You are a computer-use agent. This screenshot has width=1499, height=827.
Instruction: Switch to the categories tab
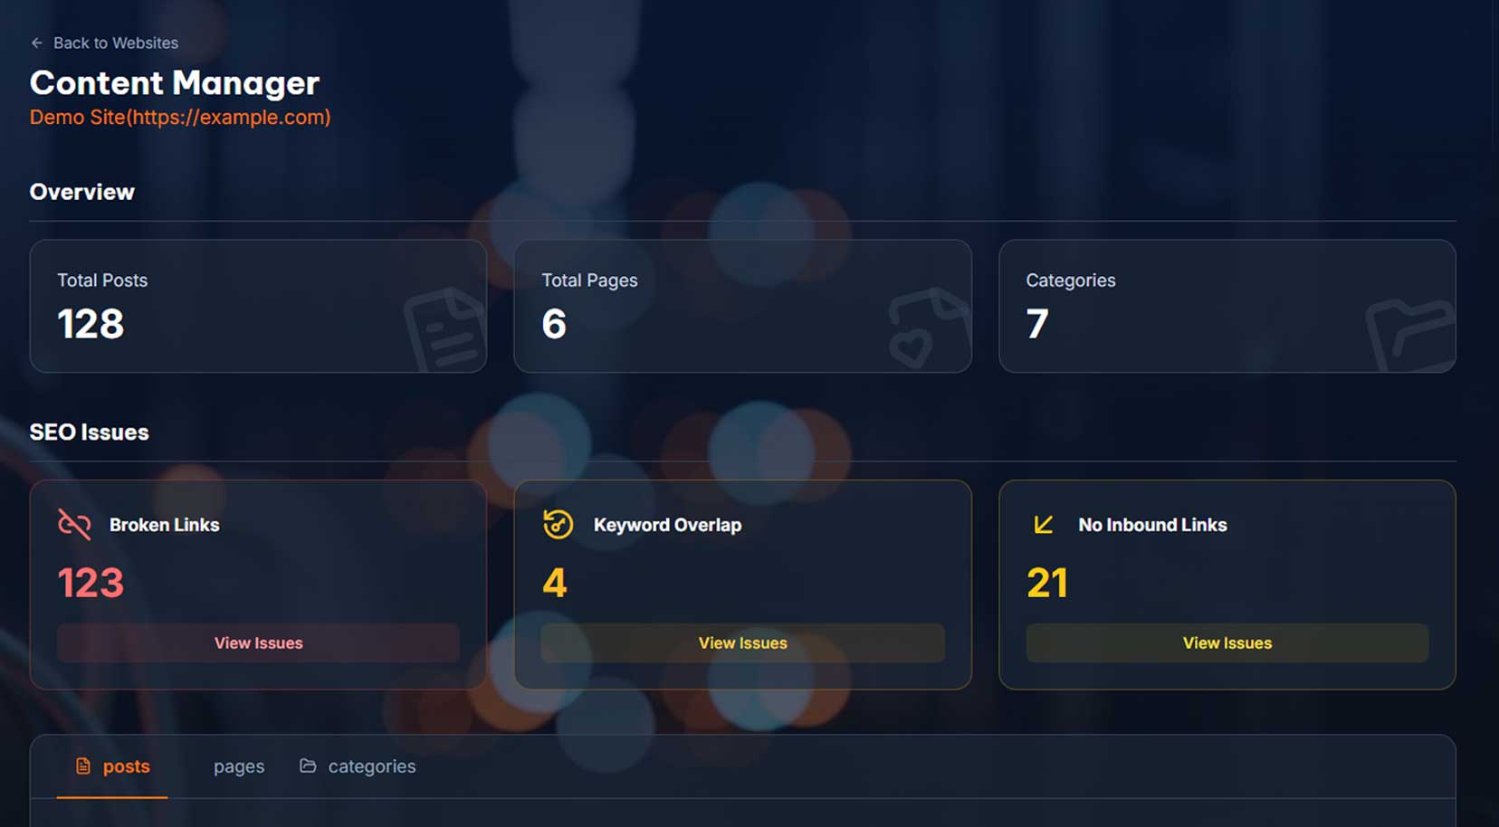(371, 766)
